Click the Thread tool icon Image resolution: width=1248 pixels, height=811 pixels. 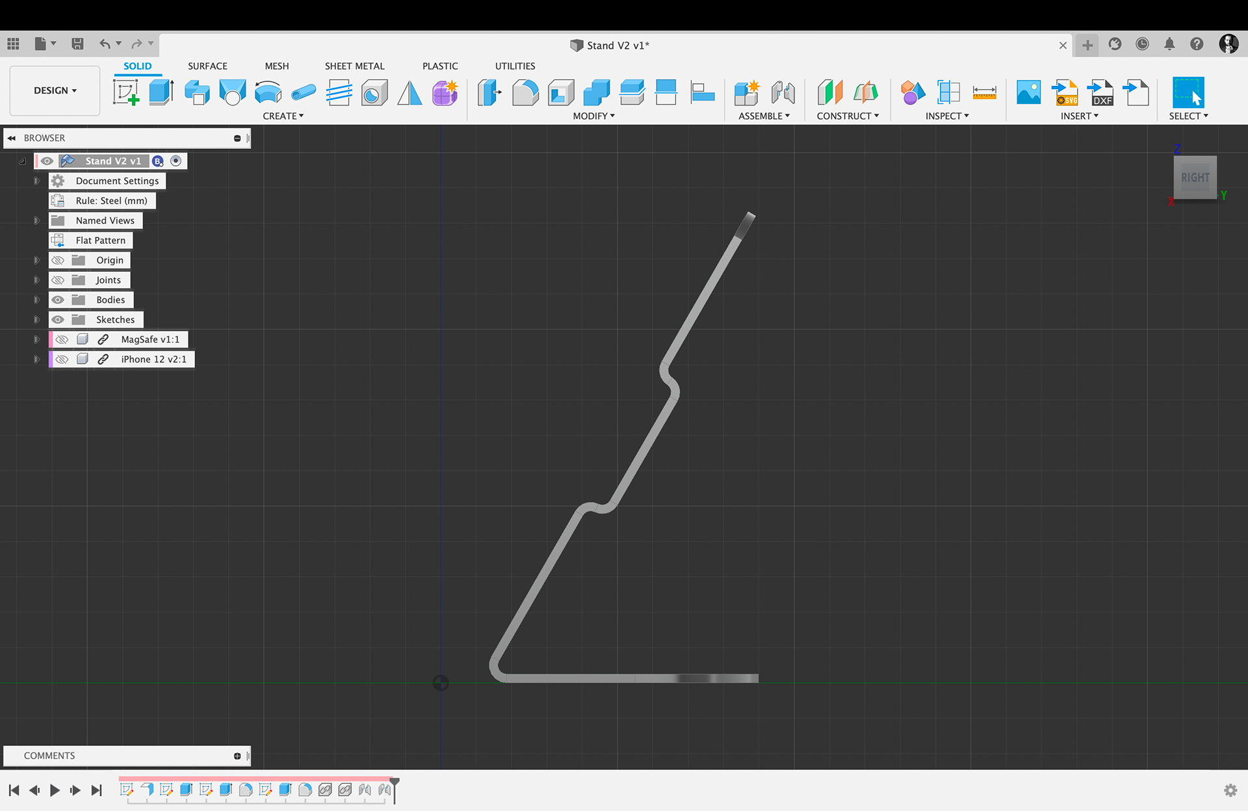pyautogui.click(x=339, y=92)
